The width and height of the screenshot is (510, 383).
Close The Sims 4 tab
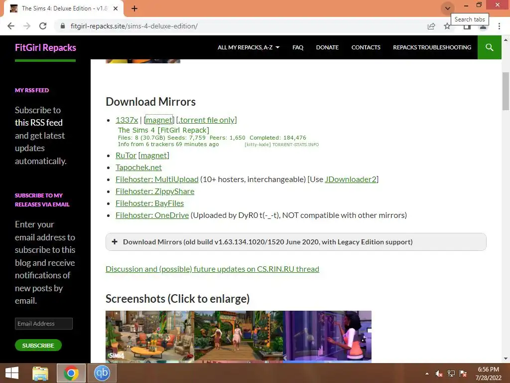pyautogui.click(x=116, y=8)
